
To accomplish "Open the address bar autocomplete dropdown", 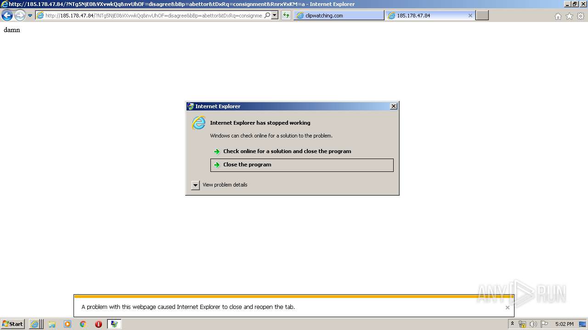I will [275, 16].
